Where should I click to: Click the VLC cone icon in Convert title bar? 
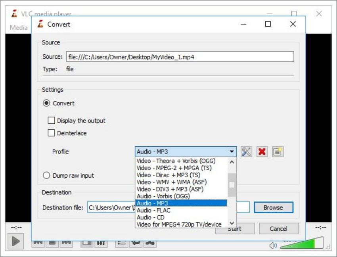[x=40, y=24]
